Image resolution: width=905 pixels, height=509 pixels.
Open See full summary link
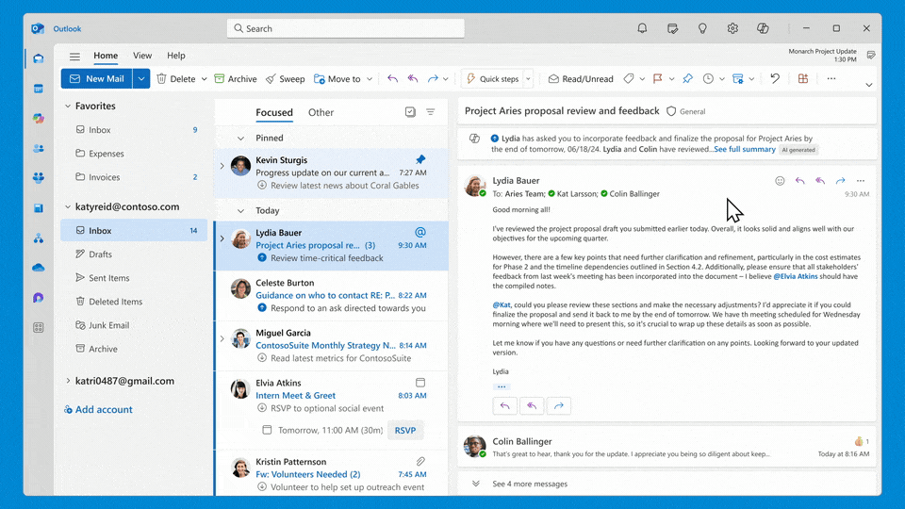[745, 150]
